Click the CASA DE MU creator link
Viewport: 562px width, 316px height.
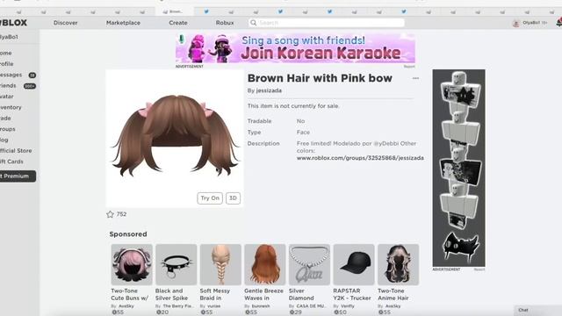[x=311, y=306]
